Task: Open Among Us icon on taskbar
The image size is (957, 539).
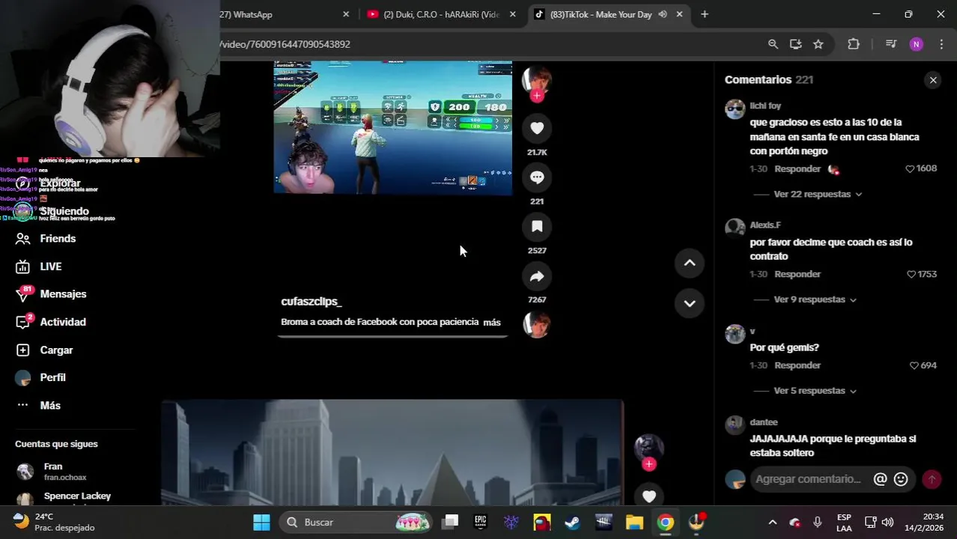Action: click(x=542, y=522)
